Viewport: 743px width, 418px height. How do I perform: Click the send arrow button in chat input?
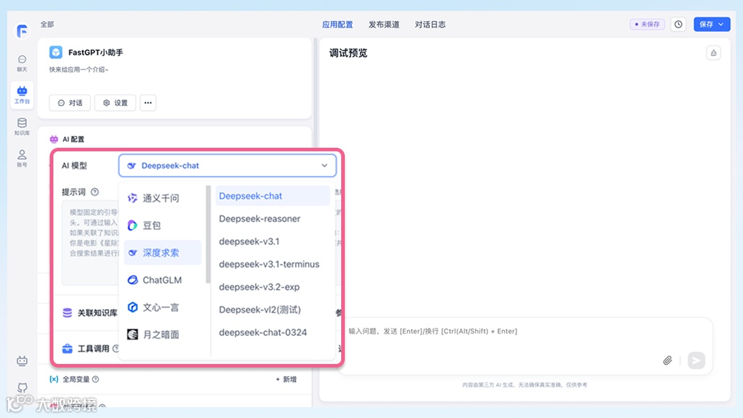[696, 361]
